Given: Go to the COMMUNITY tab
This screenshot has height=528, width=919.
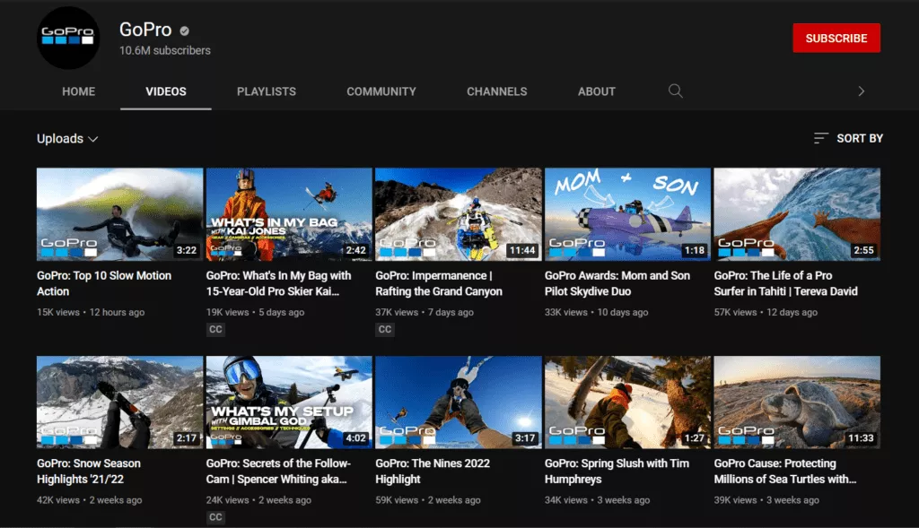Looking at the screenshot, I should tap(381, 91).
